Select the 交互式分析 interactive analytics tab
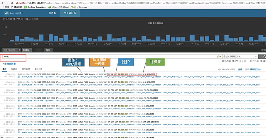Screen dimensions: 266x138 (x=70, y=13)
